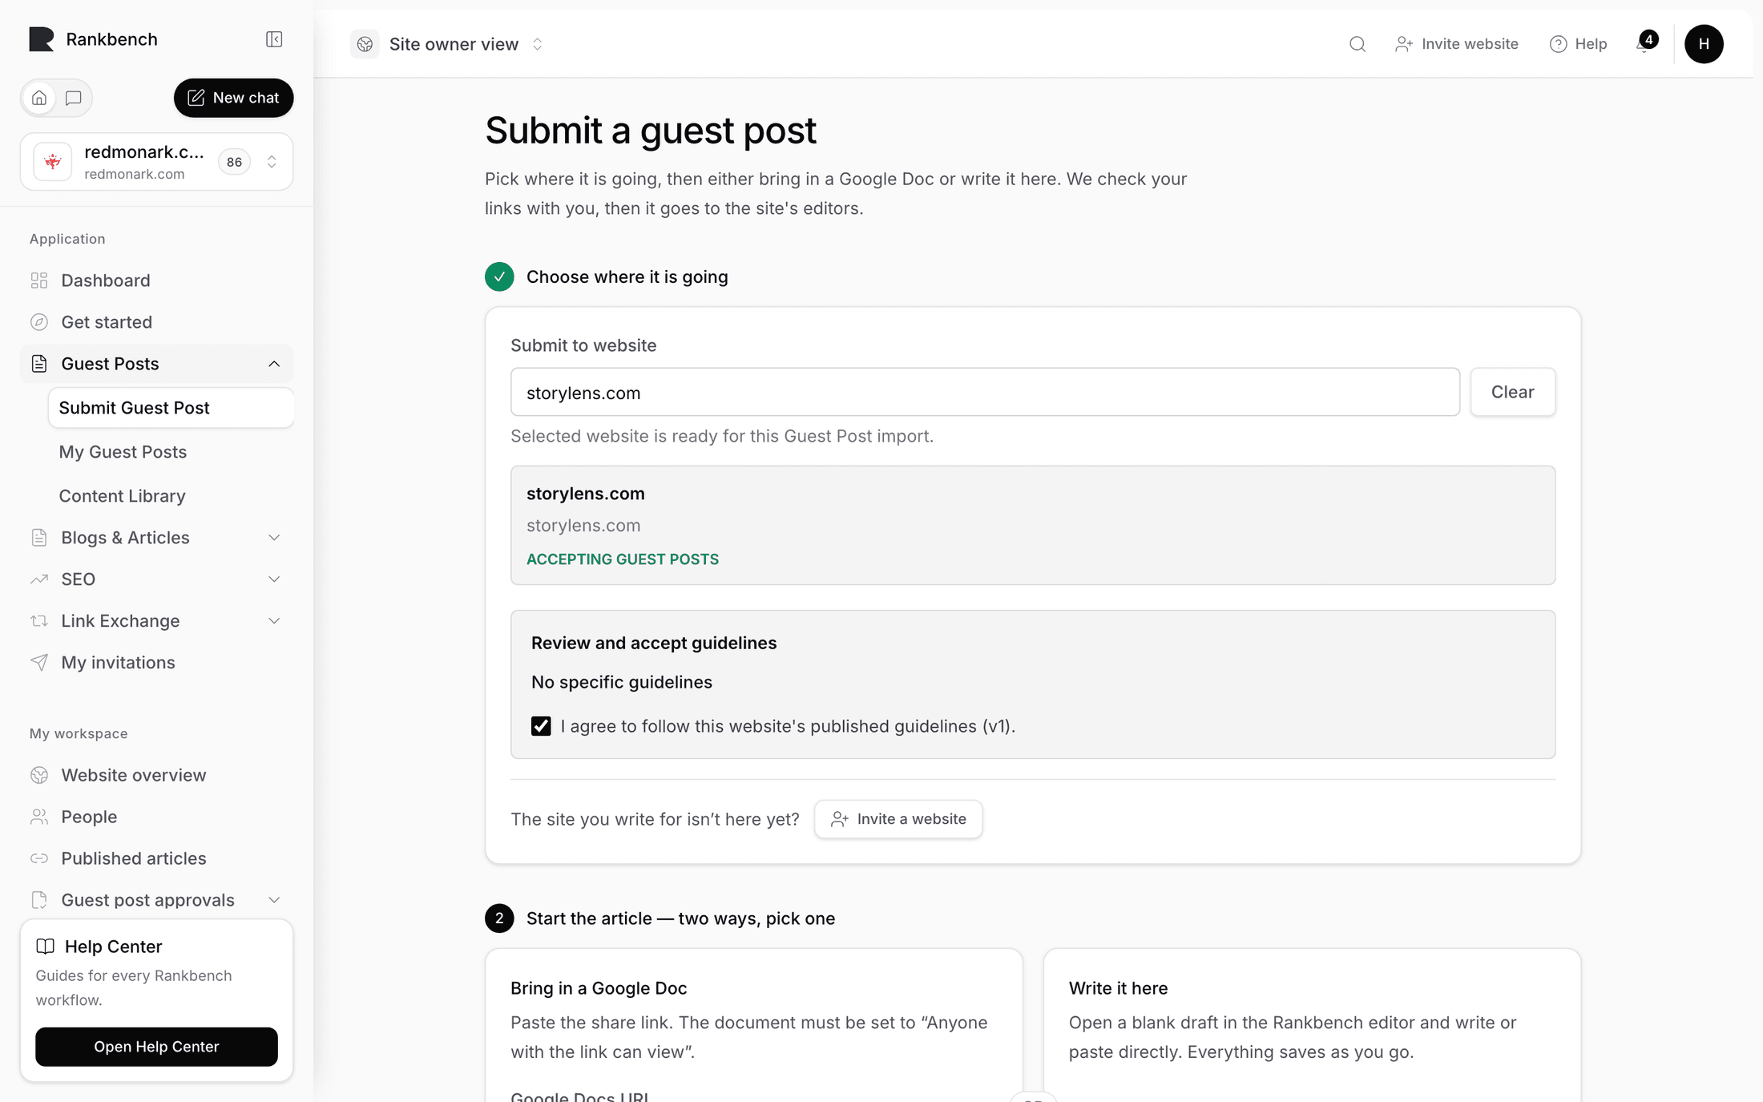Collapse the sidebar panel icon
Image resolution: width=1763 pixels, height=1102 pixels.
click(x=274, y=39)
